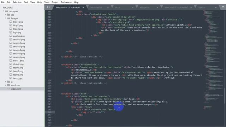226x127 pixels.
Task: Close the last tab, style.css
Action: point(216,7)
